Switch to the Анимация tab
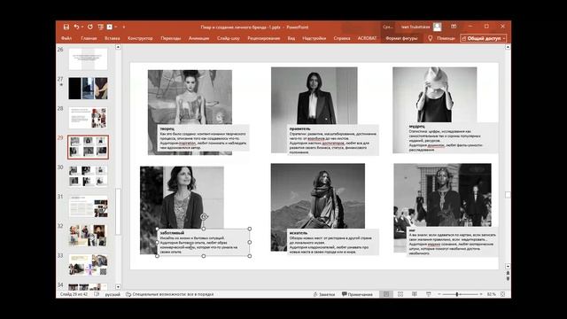This screenshot has width=567, height=319. click(198, 38)
